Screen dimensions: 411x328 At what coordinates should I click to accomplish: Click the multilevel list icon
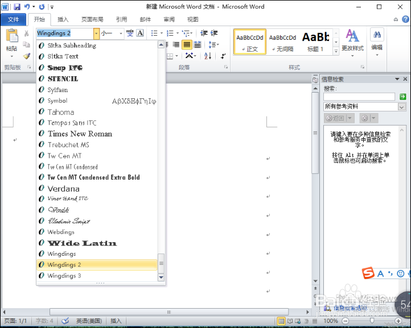[186, 33]
